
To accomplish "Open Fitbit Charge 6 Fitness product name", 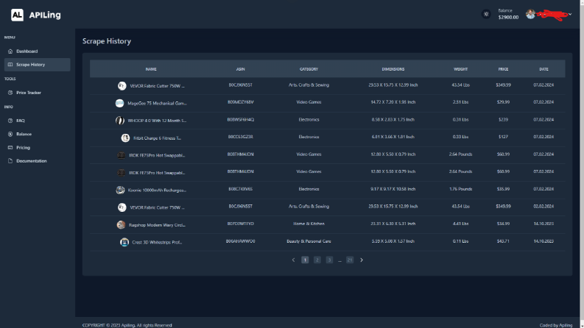I will (x=157, y=138).
